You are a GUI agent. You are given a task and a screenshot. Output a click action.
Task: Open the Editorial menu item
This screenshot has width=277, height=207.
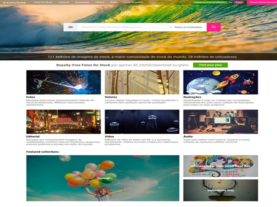(x=64, y=2)
